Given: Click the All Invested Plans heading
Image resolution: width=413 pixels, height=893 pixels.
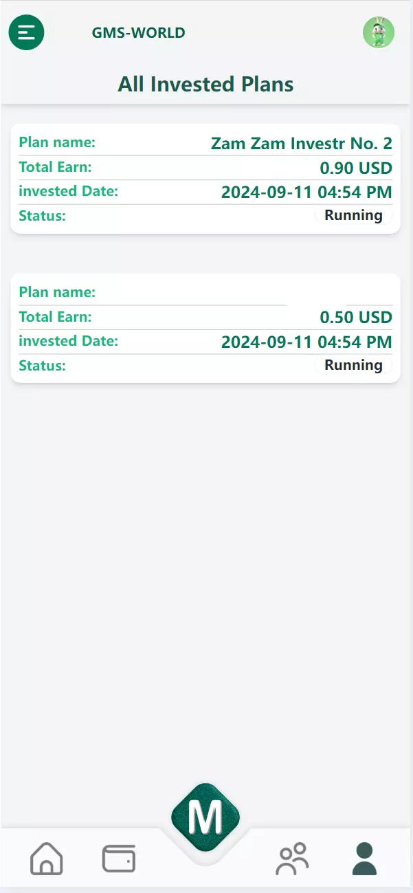Looking at the screenshot, I should tap(206, 85).
